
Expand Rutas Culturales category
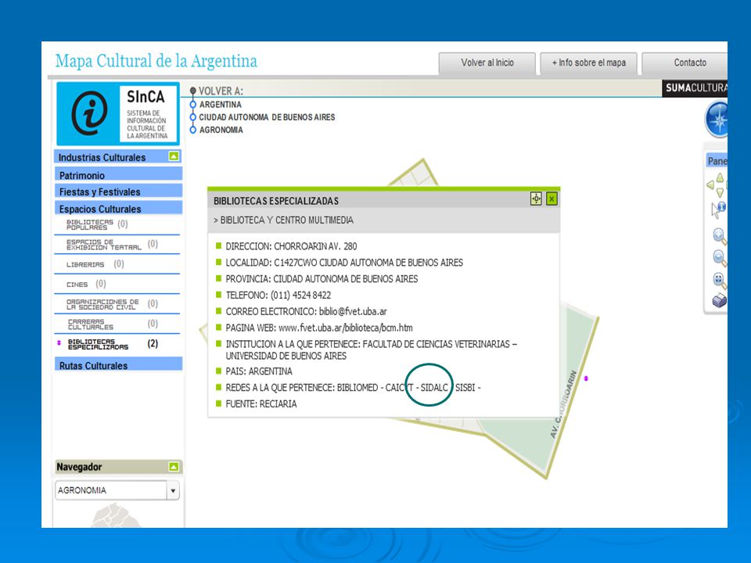118,365
